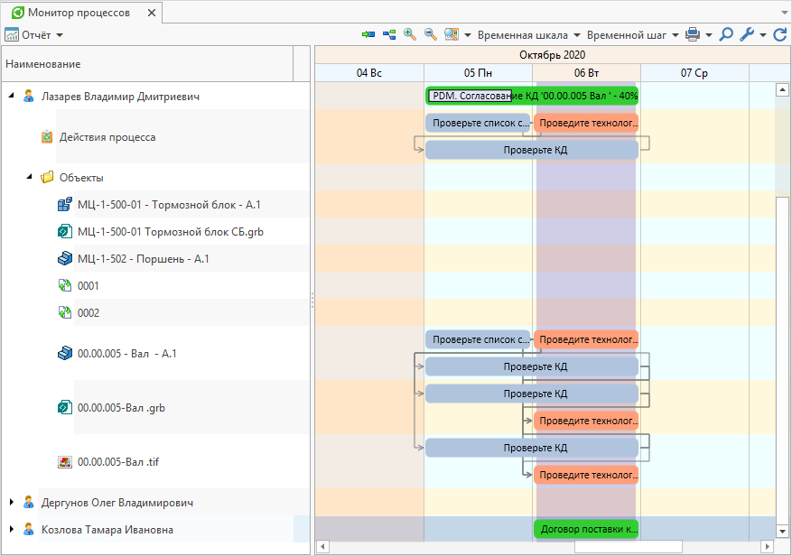Select the 00.00.005-Вал .tif row

tap(156, 461)
